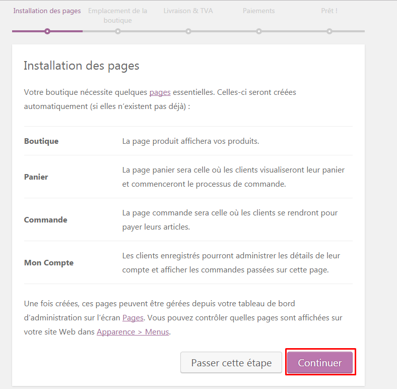Select the Installation des pages step label
Viewport: 397px width, 389px height.
[47, 11]
